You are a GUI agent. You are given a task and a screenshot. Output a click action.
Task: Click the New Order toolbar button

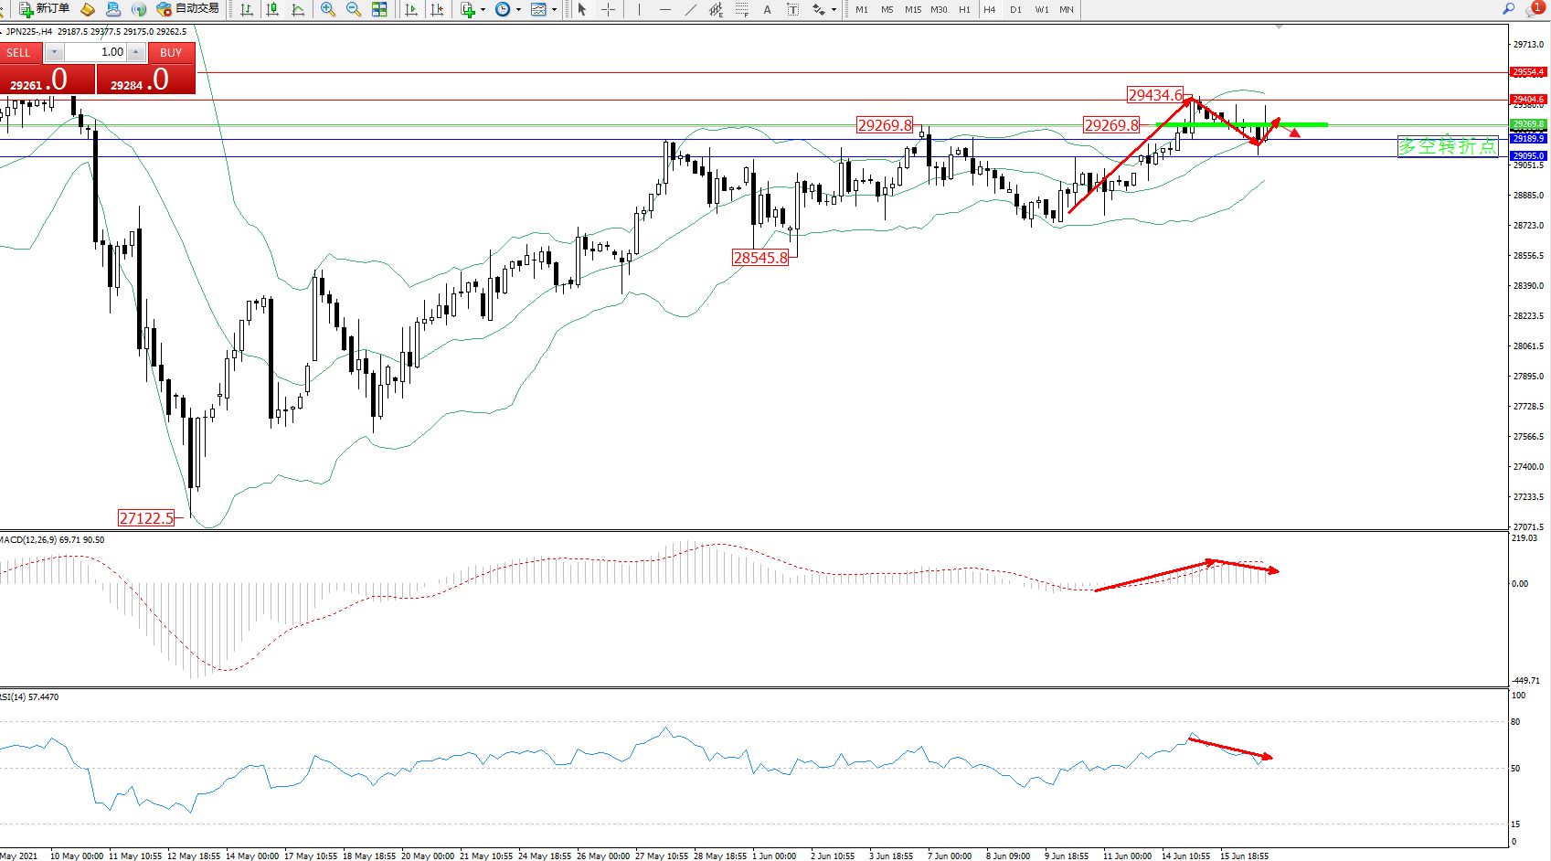point(44,9)
